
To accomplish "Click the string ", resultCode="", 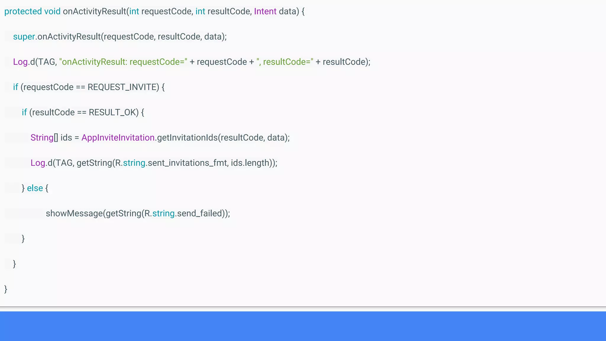I will point(285,62).
